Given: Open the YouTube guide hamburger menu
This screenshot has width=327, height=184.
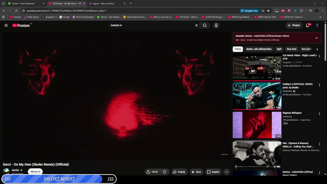Looking at the screenshot, I should [x=6, y=25].
